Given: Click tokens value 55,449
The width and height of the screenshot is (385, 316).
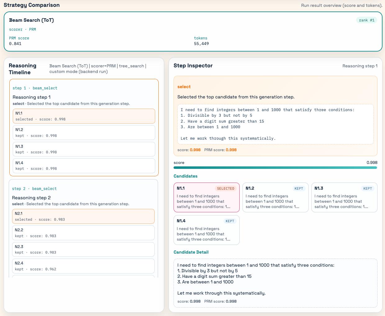Looking at the screenshot, I should [202, 44].
